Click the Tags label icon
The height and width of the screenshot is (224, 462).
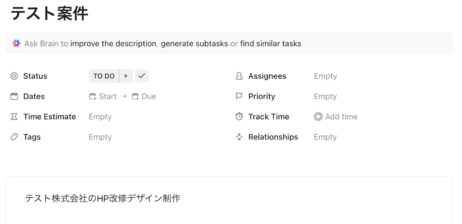14,137
